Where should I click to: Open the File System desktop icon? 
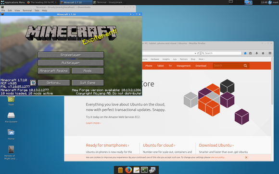[11, 117]
